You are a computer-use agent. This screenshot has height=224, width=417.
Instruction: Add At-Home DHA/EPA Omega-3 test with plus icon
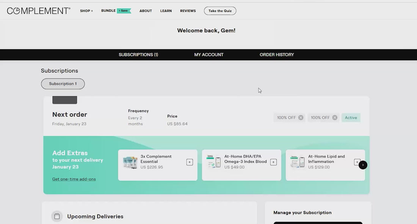point(273,162)
